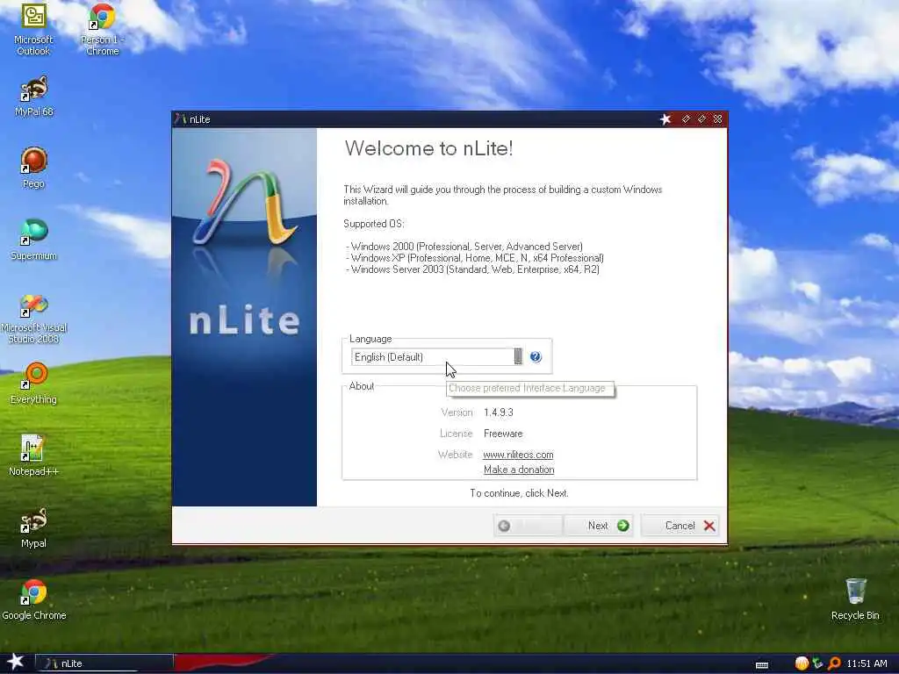The height and width of the screenshot is (674, 899).
Task: Launch Microsoft Visual Studio 2008 shortcut
Action: point(34,319)
